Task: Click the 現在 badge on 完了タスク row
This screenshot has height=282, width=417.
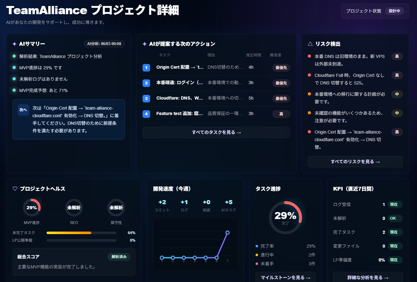Action: [395, 232]
